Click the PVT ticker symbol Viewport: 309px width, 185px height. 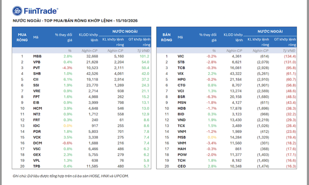(x=36, y=68)
